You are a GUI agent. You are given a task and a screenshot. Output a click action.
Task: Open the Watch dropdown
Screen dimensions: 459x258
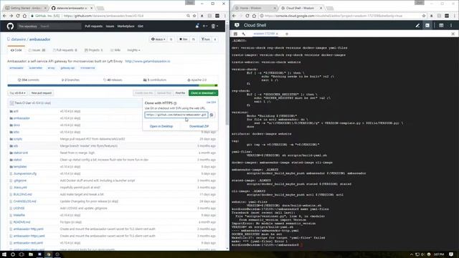click(158, 39)
